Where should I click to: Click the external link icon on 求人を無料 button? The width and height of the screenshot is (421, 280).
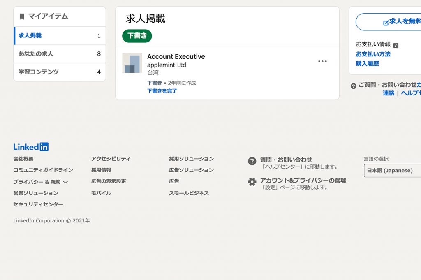pos(386,23)
